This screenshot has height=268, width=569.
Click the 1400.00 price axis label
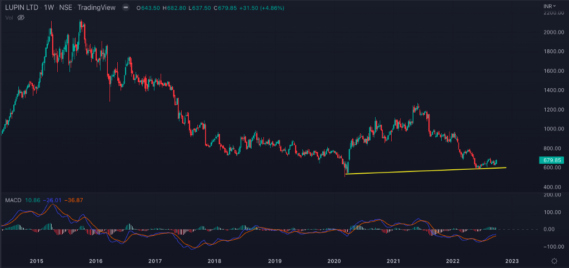(553, 90)
